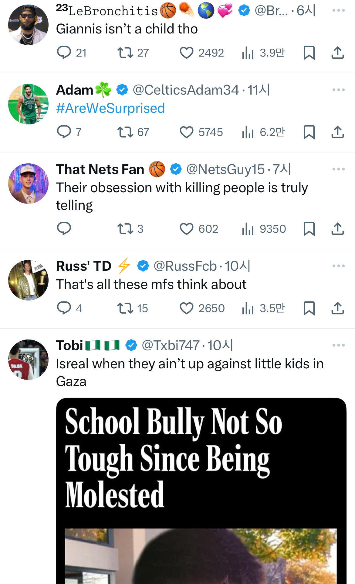
Task: Bookmark Adam's #AreWeSurprised tweet
Action: click(309, 132)
